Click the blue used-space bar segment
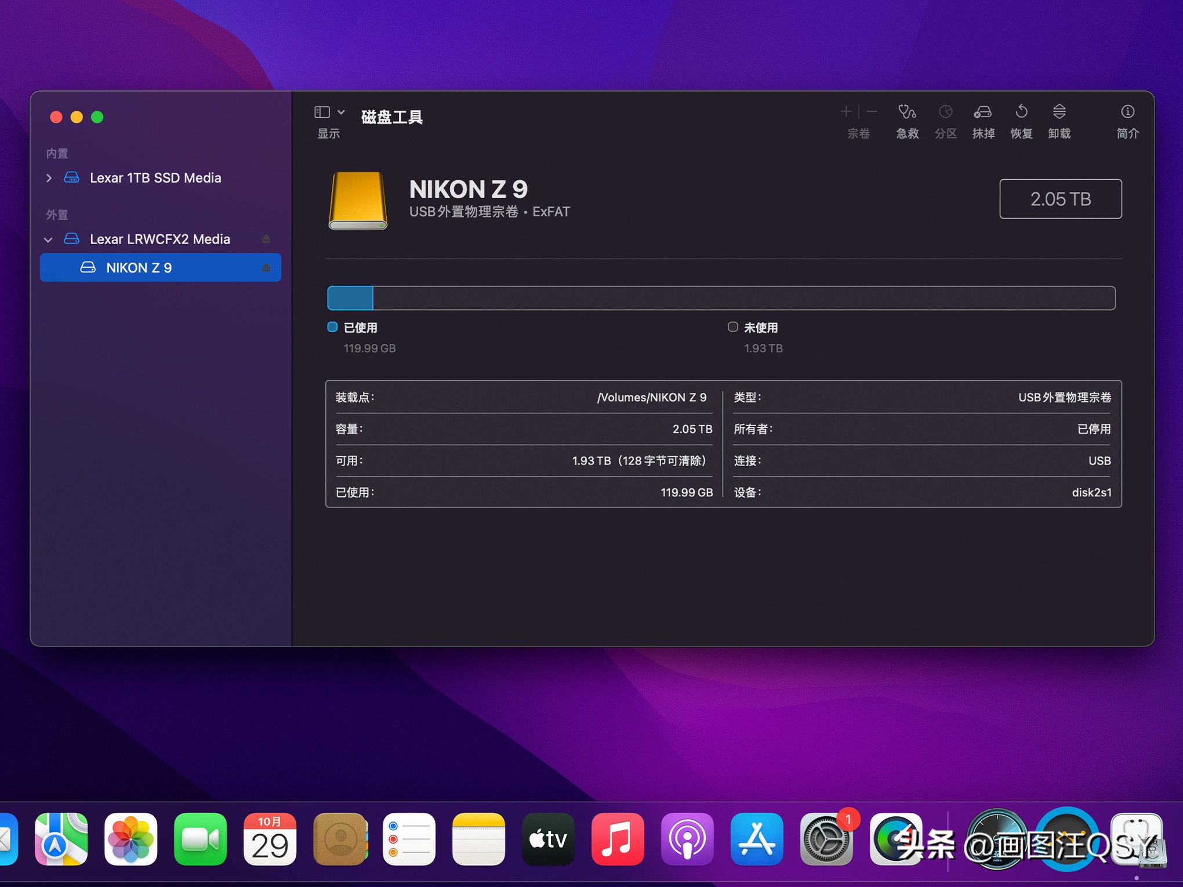Viewport: 1183px width, 887px height. [350, 298]
